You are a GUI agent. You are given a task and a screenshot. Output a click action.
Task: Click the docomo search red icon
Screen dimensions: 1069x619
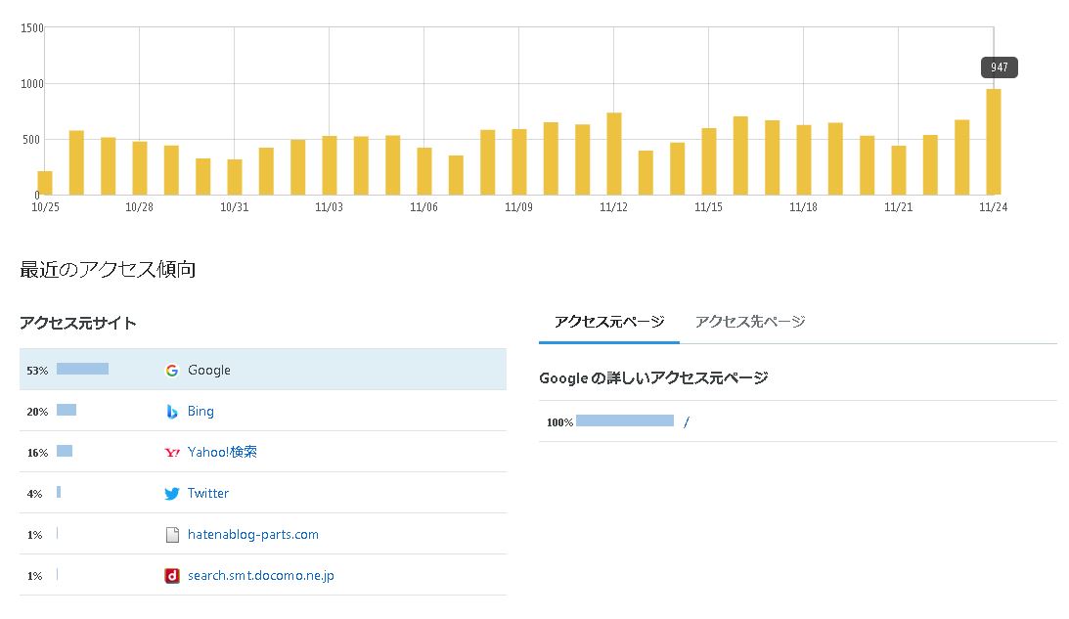click(x=172, y=575)
